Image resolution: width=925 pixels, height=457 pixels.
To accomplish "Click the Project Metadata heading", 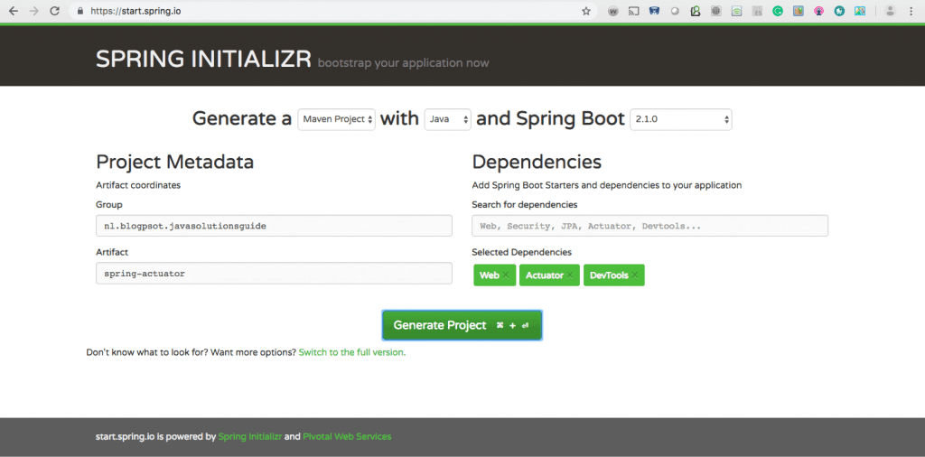I will coord(175,162).
